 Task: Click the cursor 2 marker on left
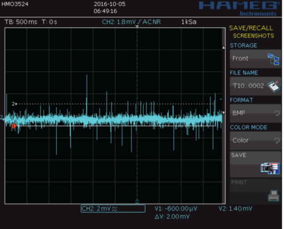(14, 104)
